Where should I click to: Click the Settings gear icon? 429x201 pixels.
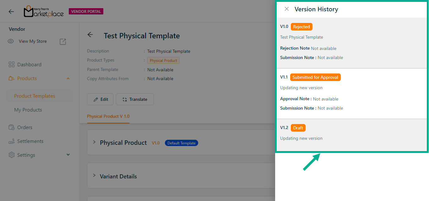(x=12, y=155)
